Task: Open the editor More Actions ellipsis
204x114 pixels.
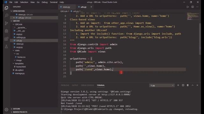Action: 197,7
